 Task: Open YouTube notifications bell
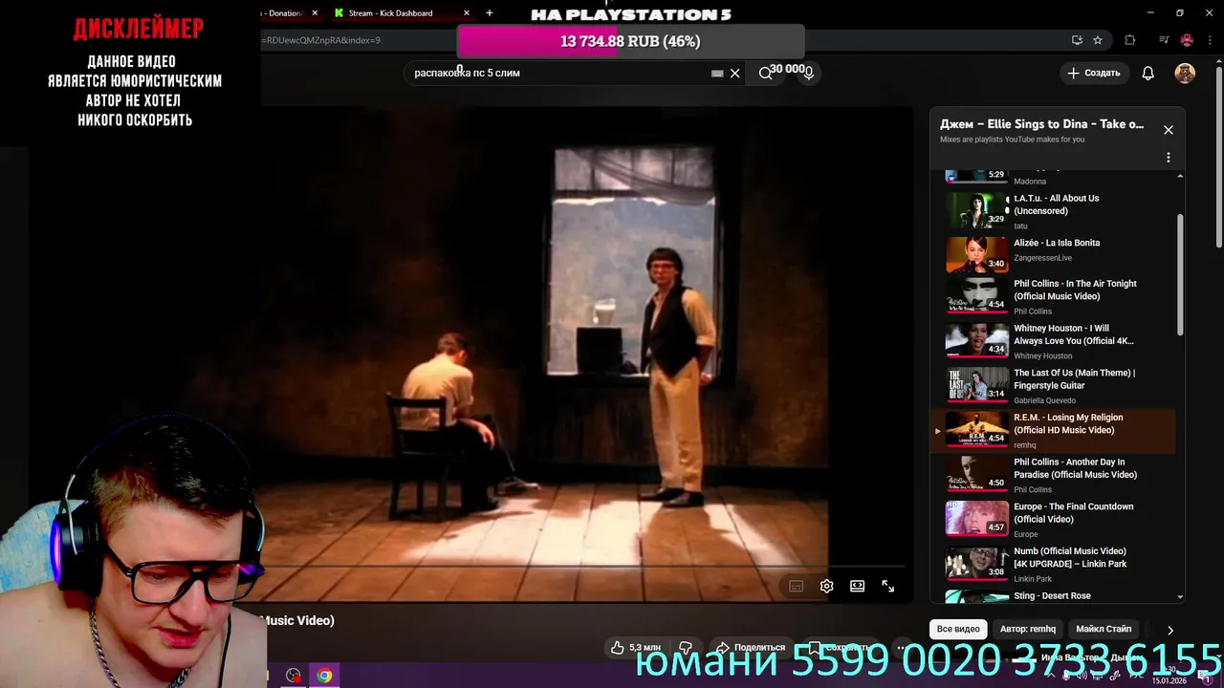[1148, 74]
